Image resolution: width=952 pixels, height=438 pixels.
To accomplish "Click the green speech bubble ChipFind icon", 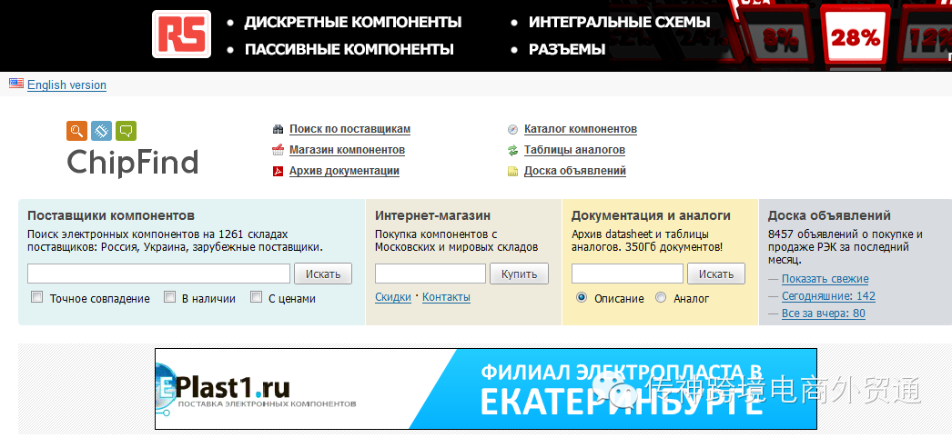I will tap(126, 131).
